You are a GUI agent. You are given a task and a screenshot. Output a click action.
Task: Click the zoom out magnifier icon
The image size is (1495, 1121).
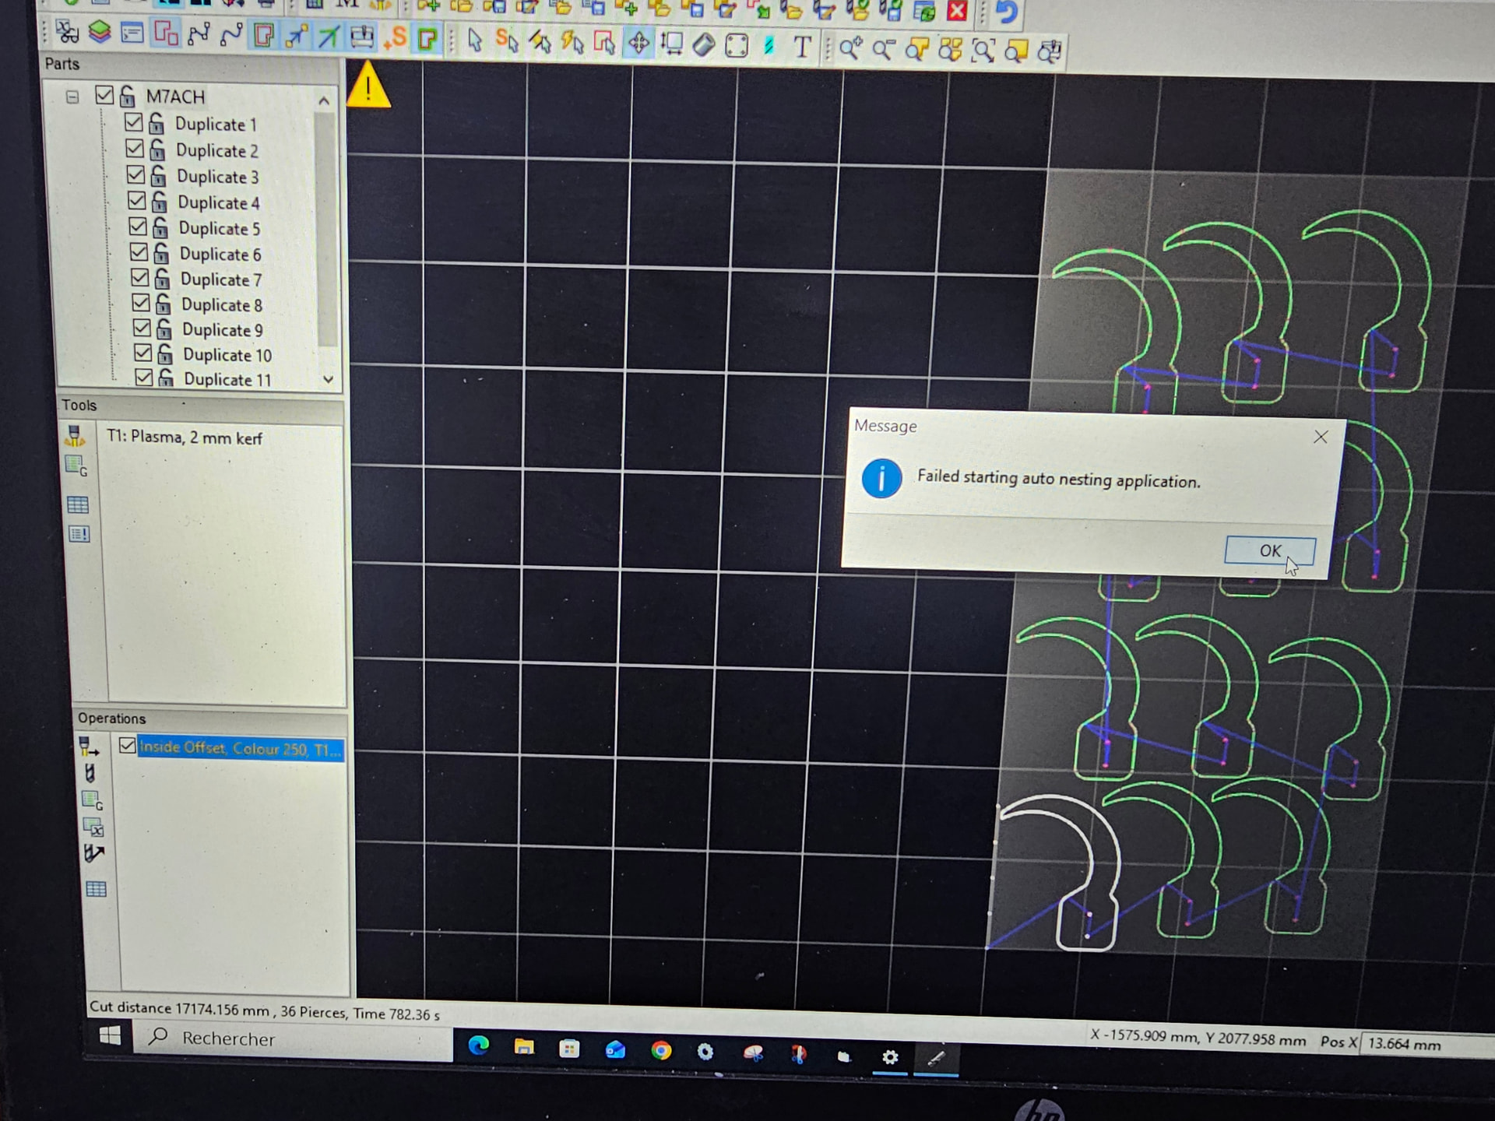(883, 50)
